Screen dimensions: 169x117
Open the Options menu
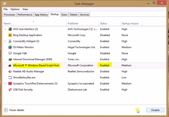[x=15, y=9]
